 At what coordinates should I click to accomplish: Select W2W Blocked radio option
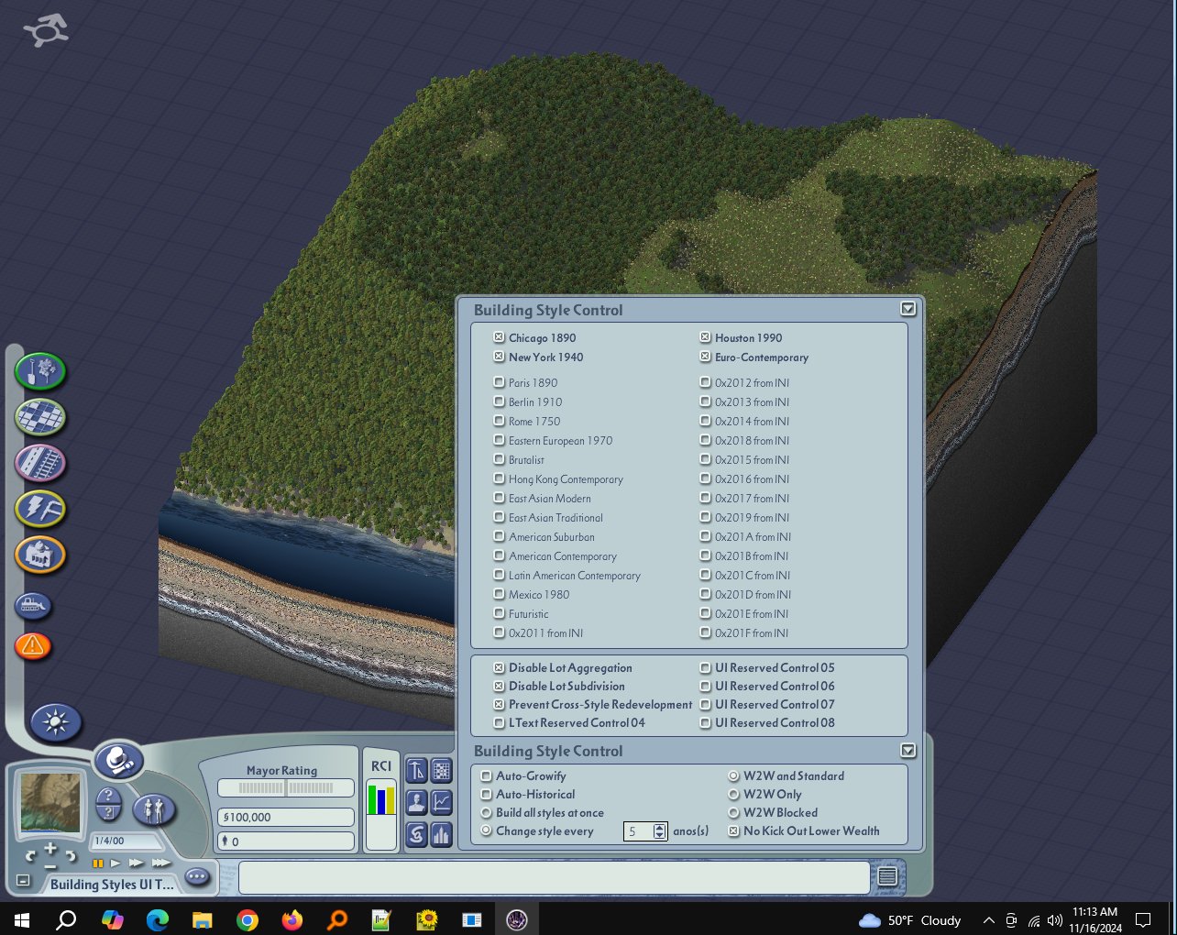[733, 812]
